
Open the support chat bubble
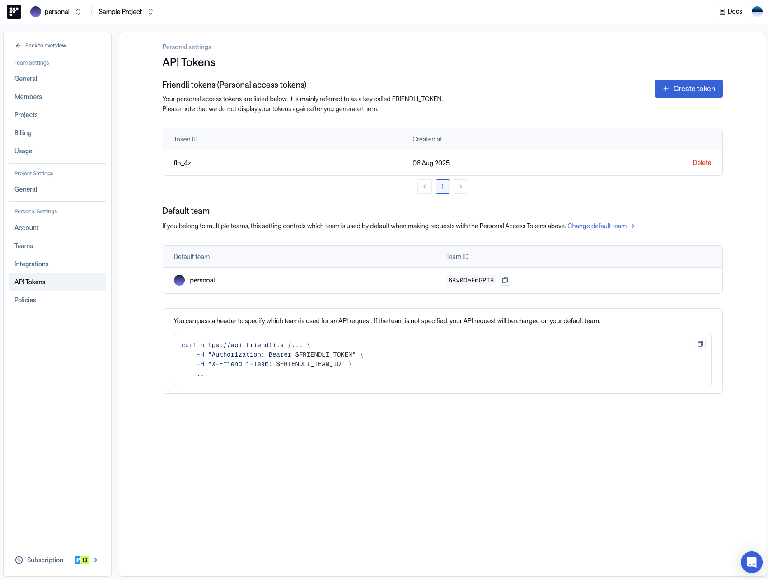point(751,562)
